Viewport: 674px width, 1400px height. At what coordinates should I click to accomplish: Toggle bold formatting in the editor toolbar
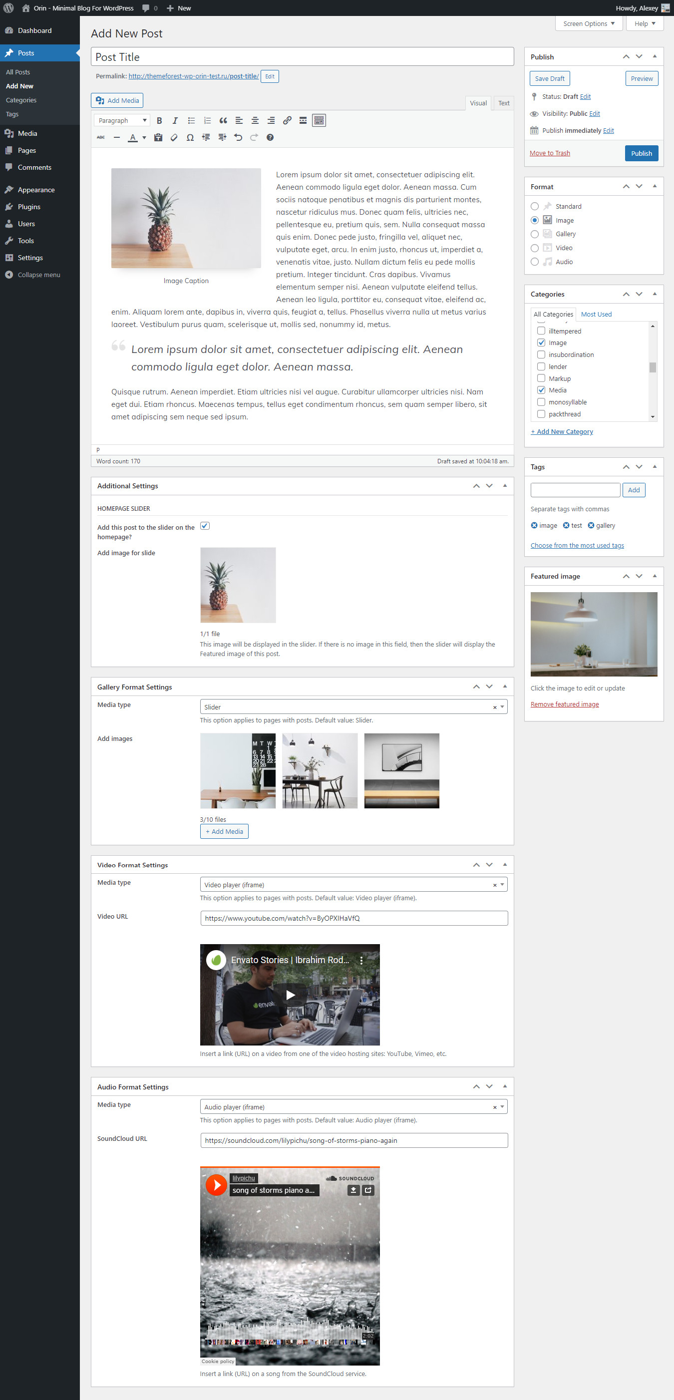[159, 121]
